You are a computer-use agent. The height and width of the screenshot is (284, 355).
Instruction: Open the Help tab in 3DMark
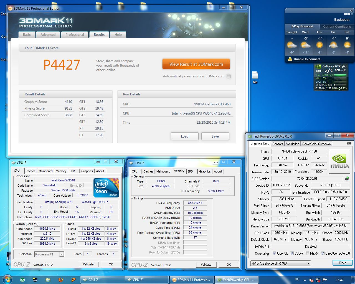pos(118,35)
